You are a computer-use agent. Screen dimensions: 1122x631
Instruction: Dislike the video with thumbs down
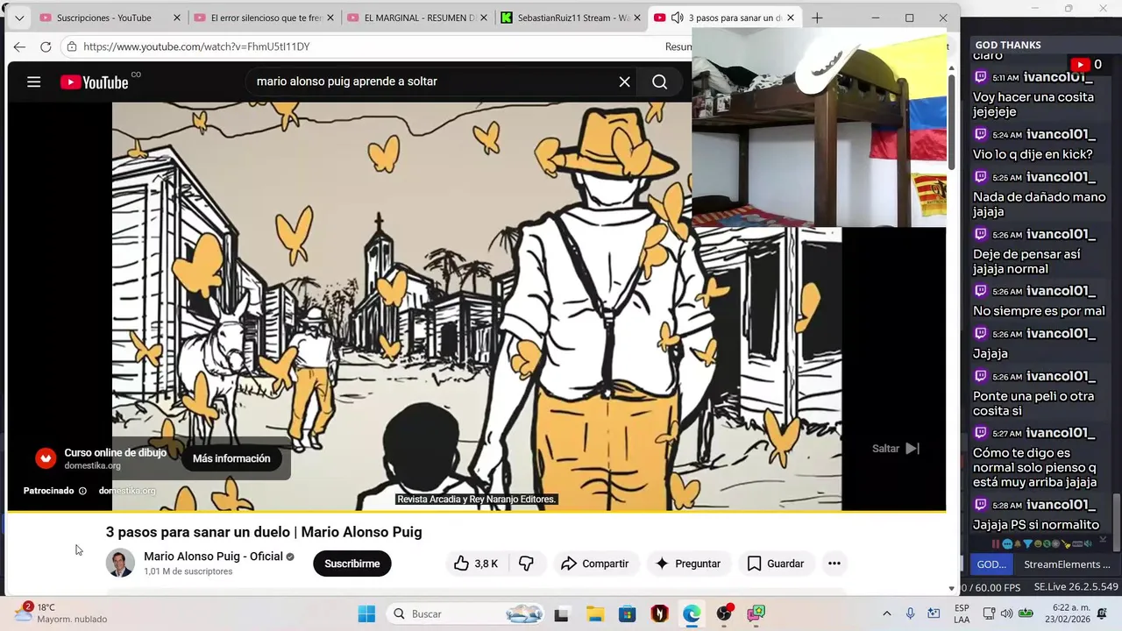(x=526, y=564)
